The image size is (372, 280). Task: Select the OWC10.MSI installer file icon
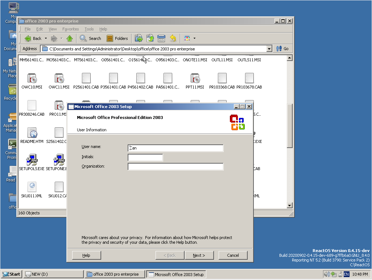pyautogui.click(x=32, y=78)
